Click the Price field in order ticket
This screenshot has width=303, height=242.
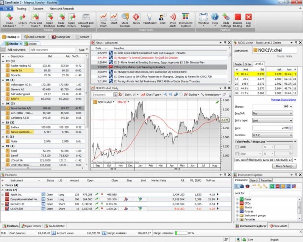[271, 128]
